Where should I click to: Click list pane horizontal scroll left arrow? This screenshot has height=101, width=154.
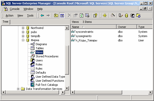coord(73,92)
